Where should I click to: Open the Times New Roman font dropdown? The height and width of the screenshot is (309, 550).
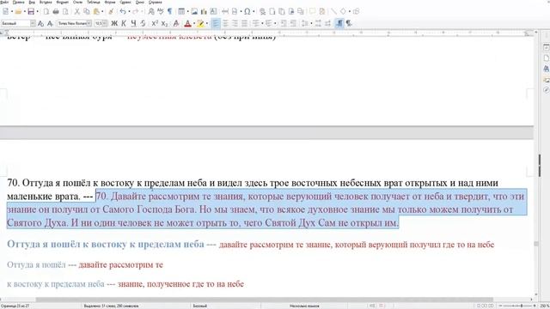point(89,23)
